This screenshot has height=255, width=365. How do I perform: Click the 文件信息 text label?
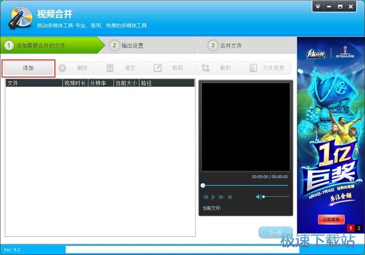tap(274, 68)
